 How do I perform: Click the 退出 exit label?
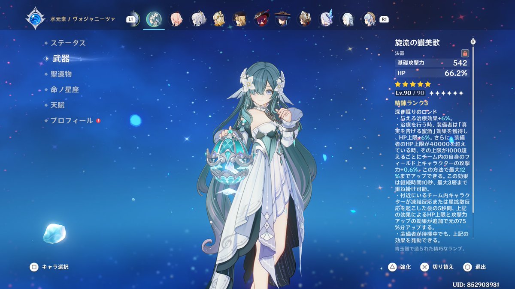click(481, 267)
